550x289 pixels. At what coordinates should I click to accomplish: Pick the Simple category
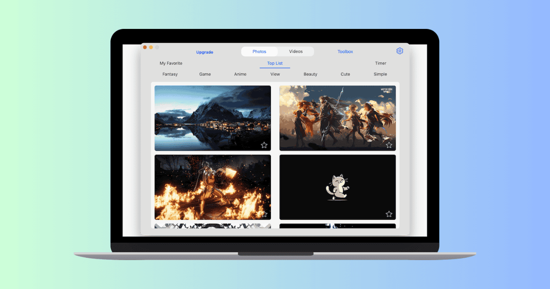(380, 74)
